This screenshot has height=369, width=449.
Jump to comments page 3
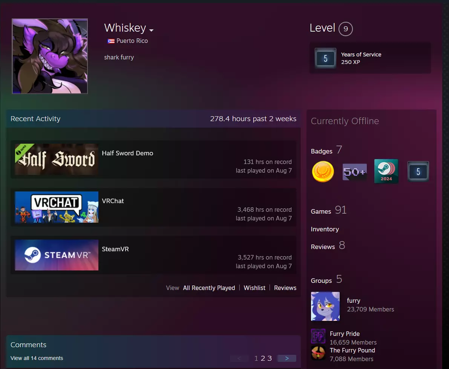(270, 358)
